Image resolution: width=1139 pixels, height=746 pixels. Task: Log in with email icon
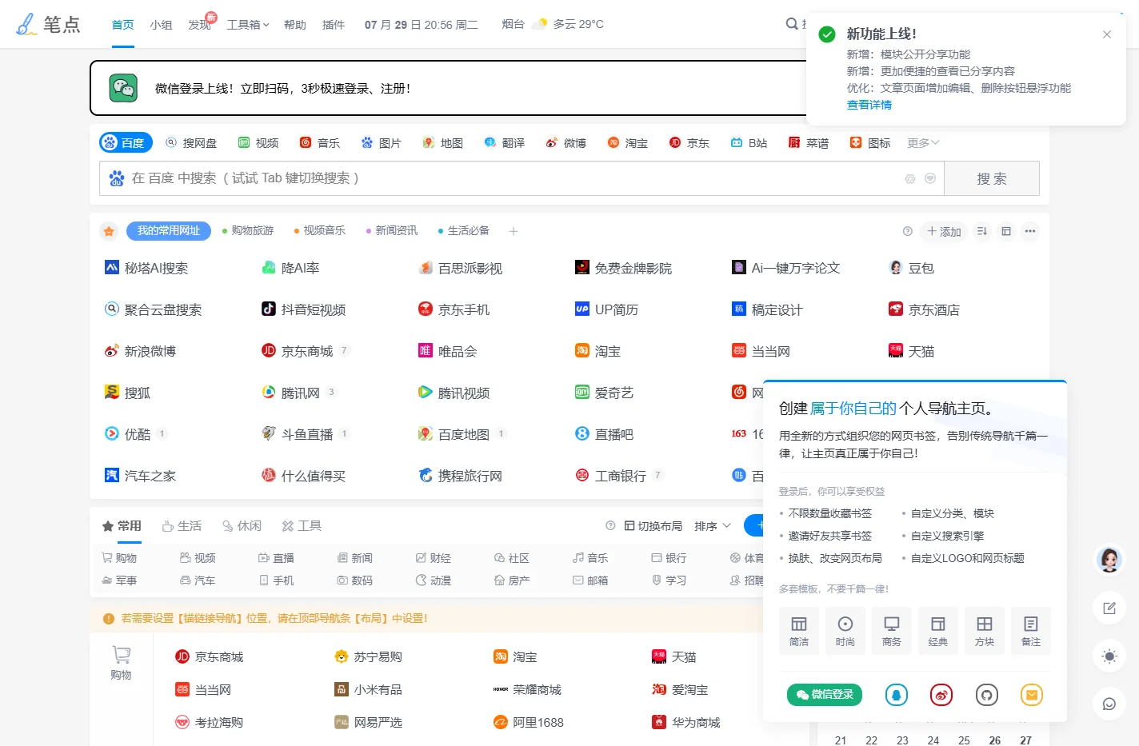pos(1032,695)
